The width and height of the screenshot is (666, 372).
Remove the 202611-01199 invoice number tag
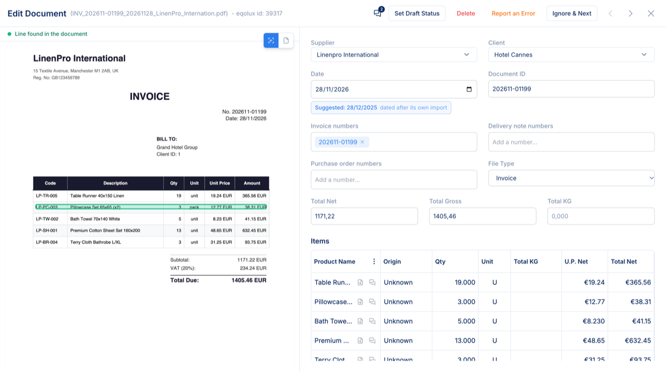[362, 142]
